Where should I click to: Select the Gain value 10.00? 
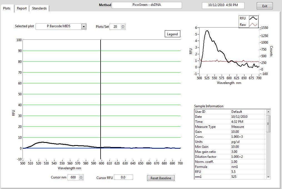coord(235,132)
